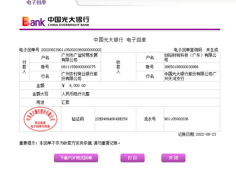This screenshot has width=236, height=173.
Task: Click the 电子回单号 2022082390110500203600000000002 text
Action: 60,50
